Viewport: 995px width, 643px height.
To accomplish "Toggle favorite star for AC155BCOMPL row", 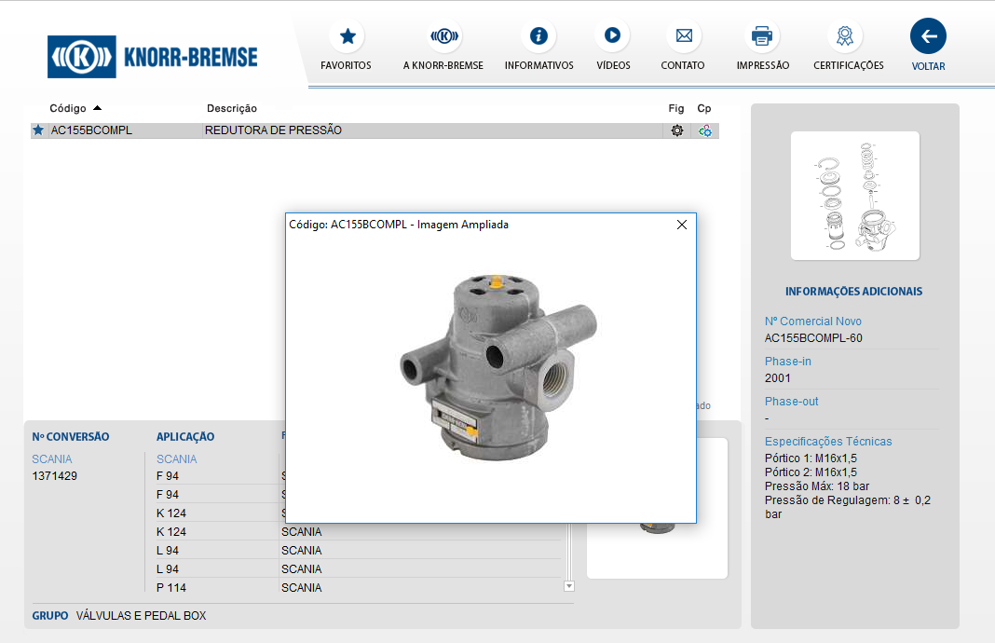I will tap(38, 130).
